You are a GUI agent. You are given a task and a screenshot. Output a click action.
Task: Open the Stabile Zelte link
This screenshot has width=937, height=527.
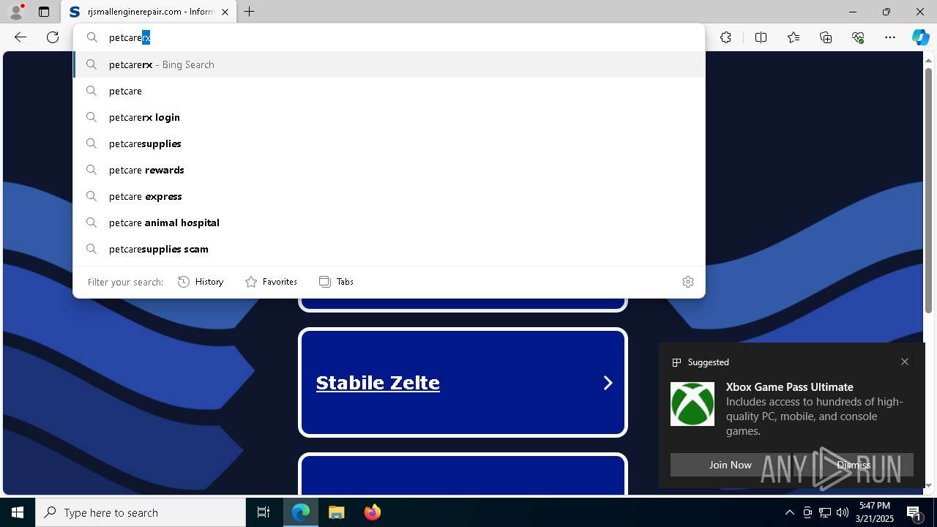click(378, 383)
